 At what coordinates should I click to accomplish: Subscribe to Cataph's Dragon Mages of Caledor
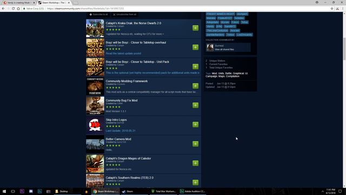point(195,163)
